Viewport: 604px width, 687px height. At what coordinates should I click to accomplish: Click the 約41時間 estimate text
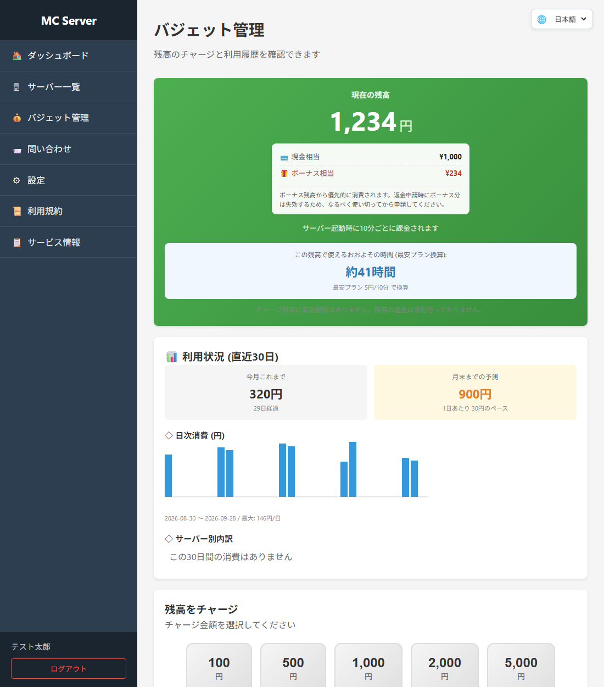tap(371, 272)
